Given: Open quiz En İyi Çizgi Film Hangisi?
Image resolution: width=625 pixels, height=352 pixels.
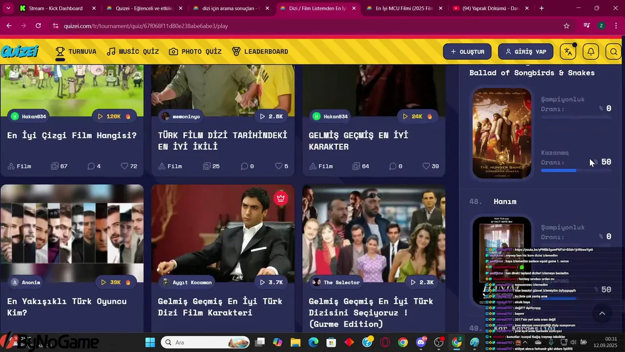Looking at the screenshot, I should (x=72, y=135).
